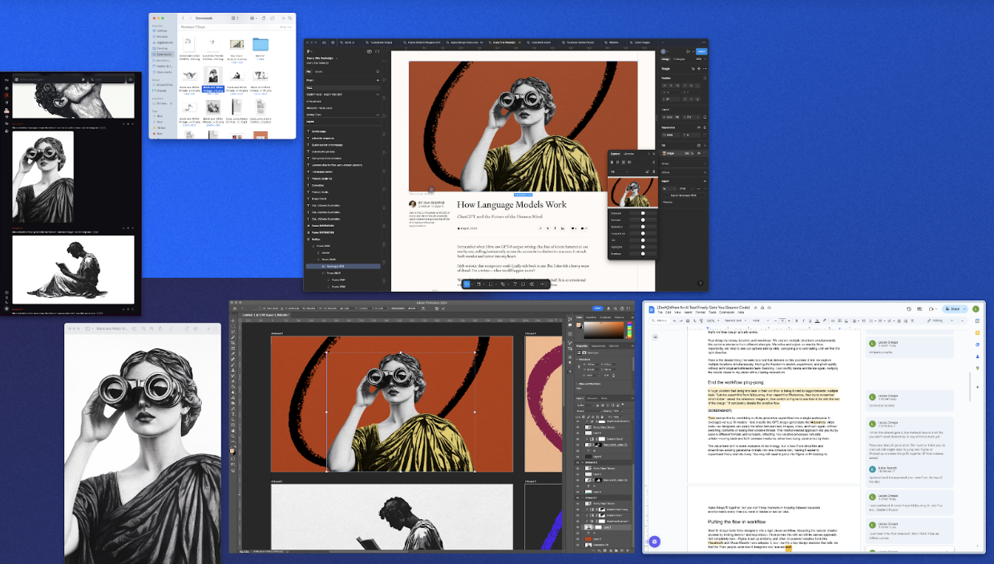Click the Photoshop Home icon
The height and width of the screenshot is (564, 994).
(x=233, y=309)
